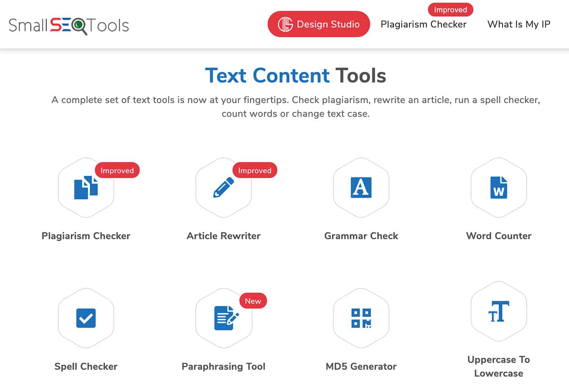This screenshot has width=569, height=391.
Task: Click the Grammar Check text label
Action: coord(361,236)
